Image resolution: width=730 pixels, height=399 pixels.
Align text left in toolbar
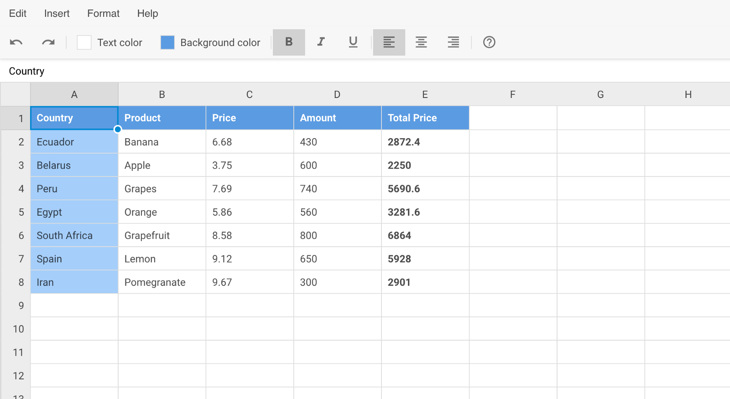click(x=389, y=42)
